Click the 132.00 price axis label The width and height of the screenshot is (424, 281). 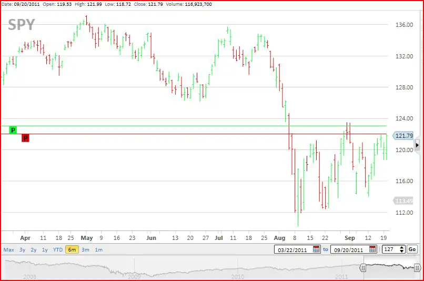click(404, 56)
